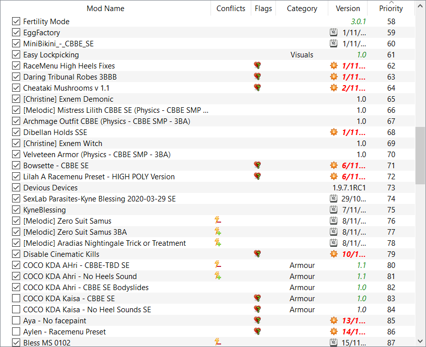Sort list by Mod Name column header
Screen dimensions: 426x347
pos(105,9)
